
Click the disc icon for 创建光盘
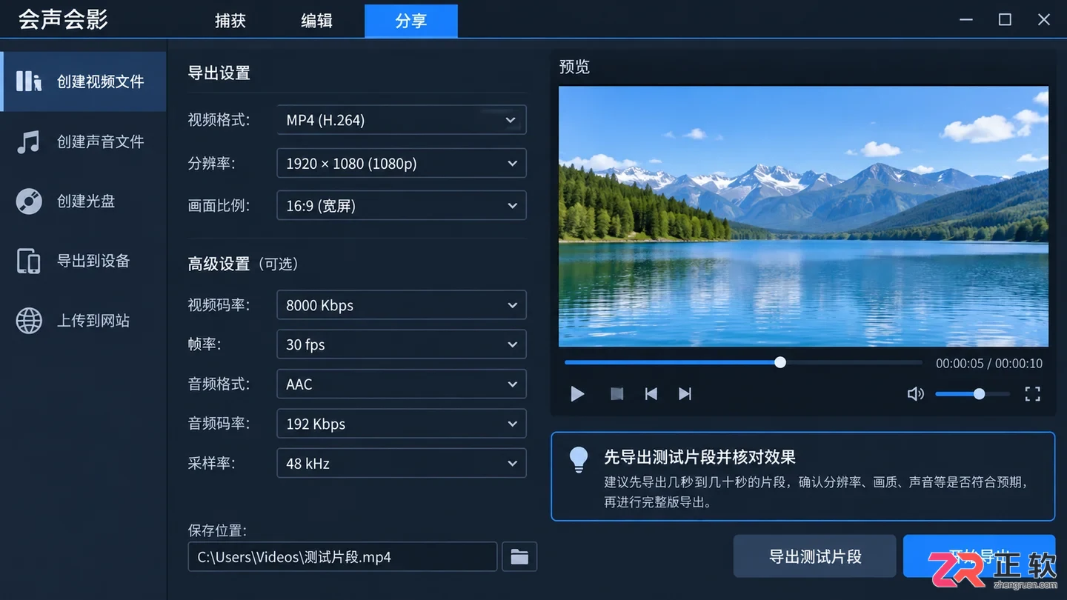tap(29, 201)
